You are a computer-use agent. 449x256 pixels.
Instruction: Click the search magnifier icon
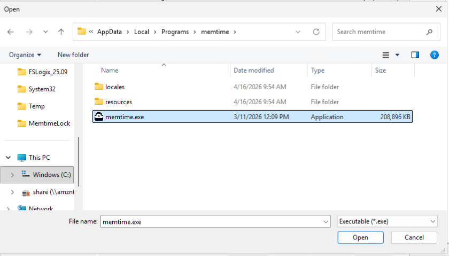point(429,32)
